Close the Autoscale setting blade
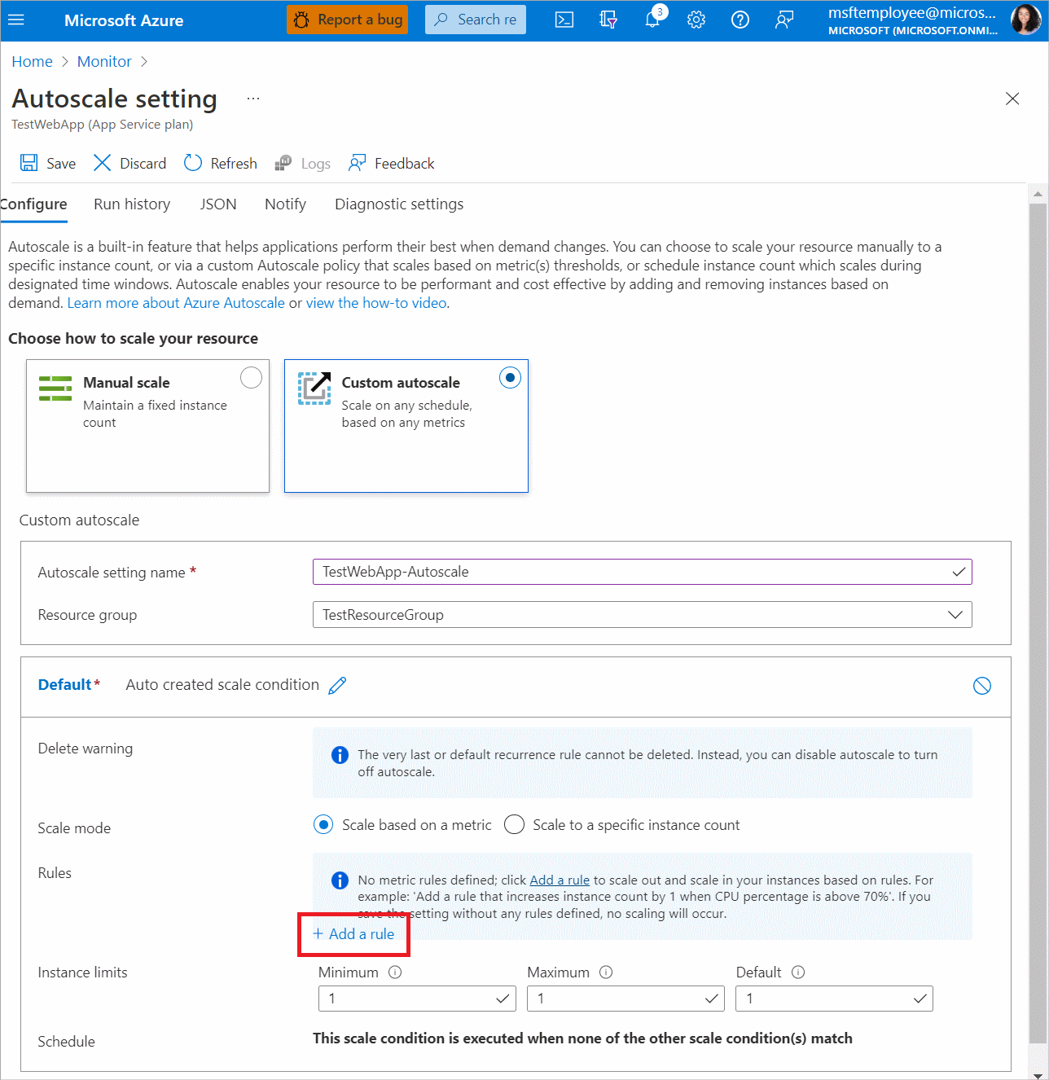Screen dimensions: 1049x1080 tap(1012, 99)
